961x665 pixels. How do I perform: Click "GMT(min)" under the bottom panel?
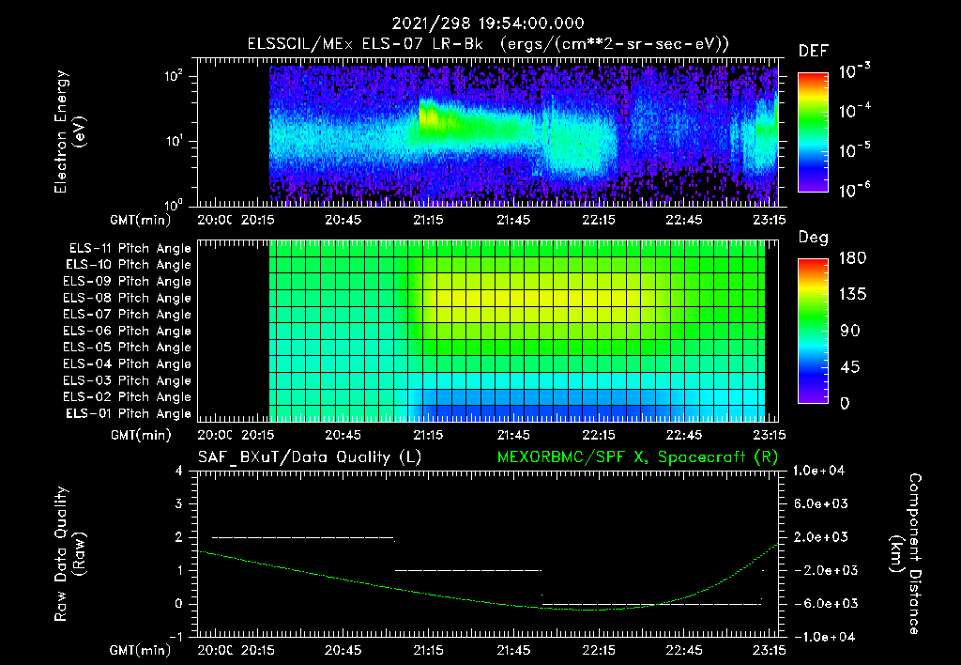coord(141,650)
